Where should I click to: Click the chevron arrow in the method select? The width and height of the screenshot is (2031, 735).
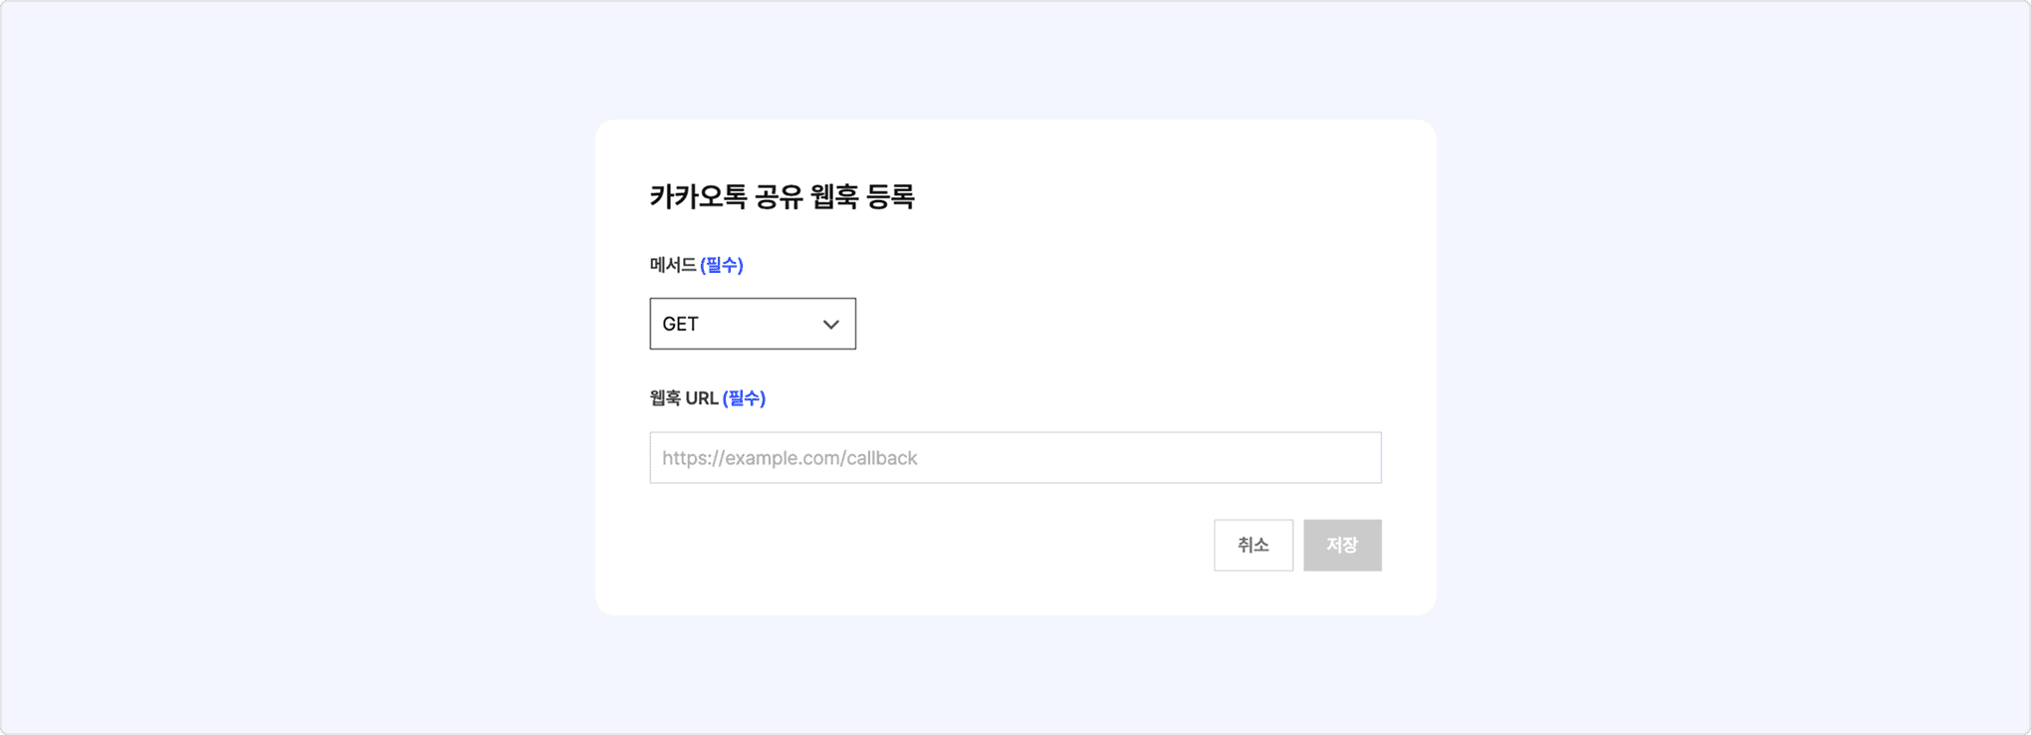[830, 325]
